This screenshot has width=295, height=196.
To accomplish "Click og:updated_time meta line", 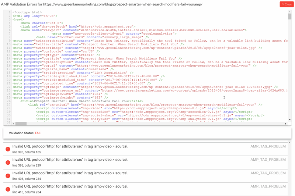I will point(81,83).
